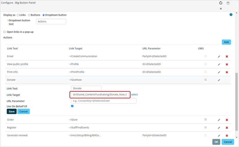Delete the Print info action

coord(227,72)
